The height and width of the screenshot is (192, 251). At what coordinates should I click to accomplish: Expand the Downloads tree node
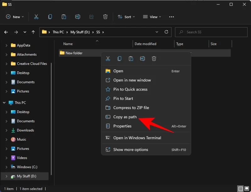coord(6,130)
